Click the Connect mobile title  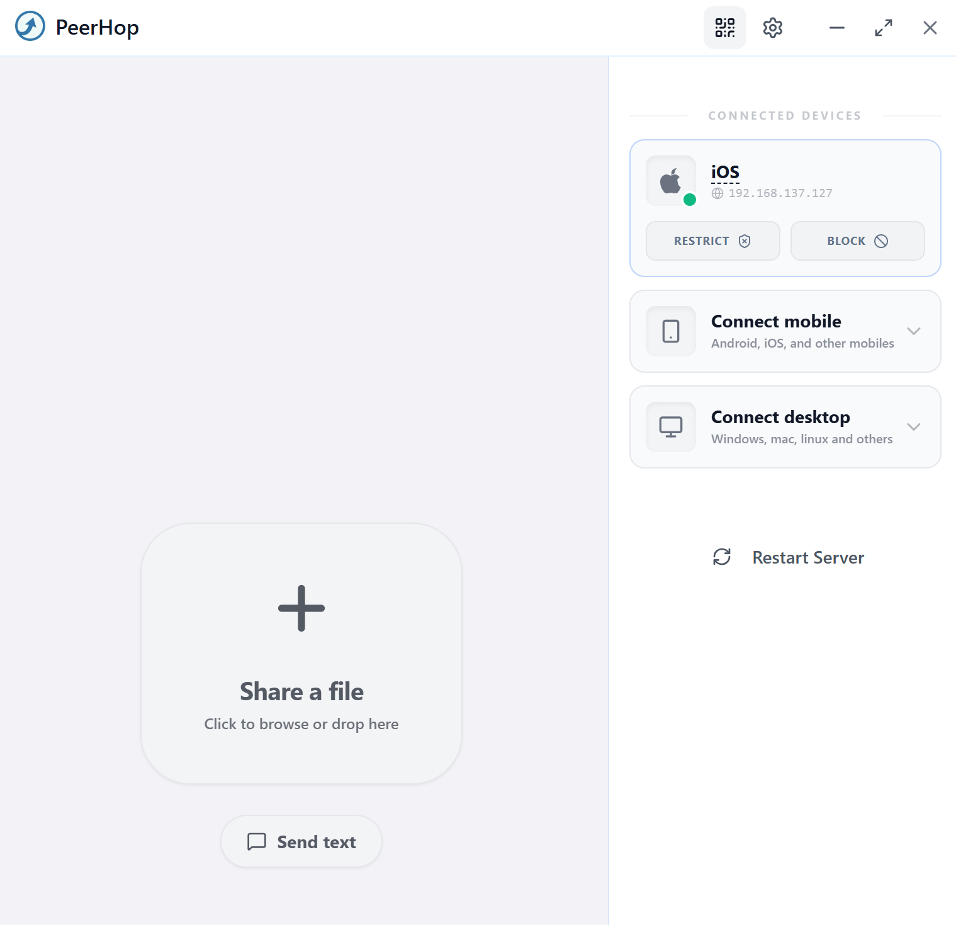click(x=776, y=321)
